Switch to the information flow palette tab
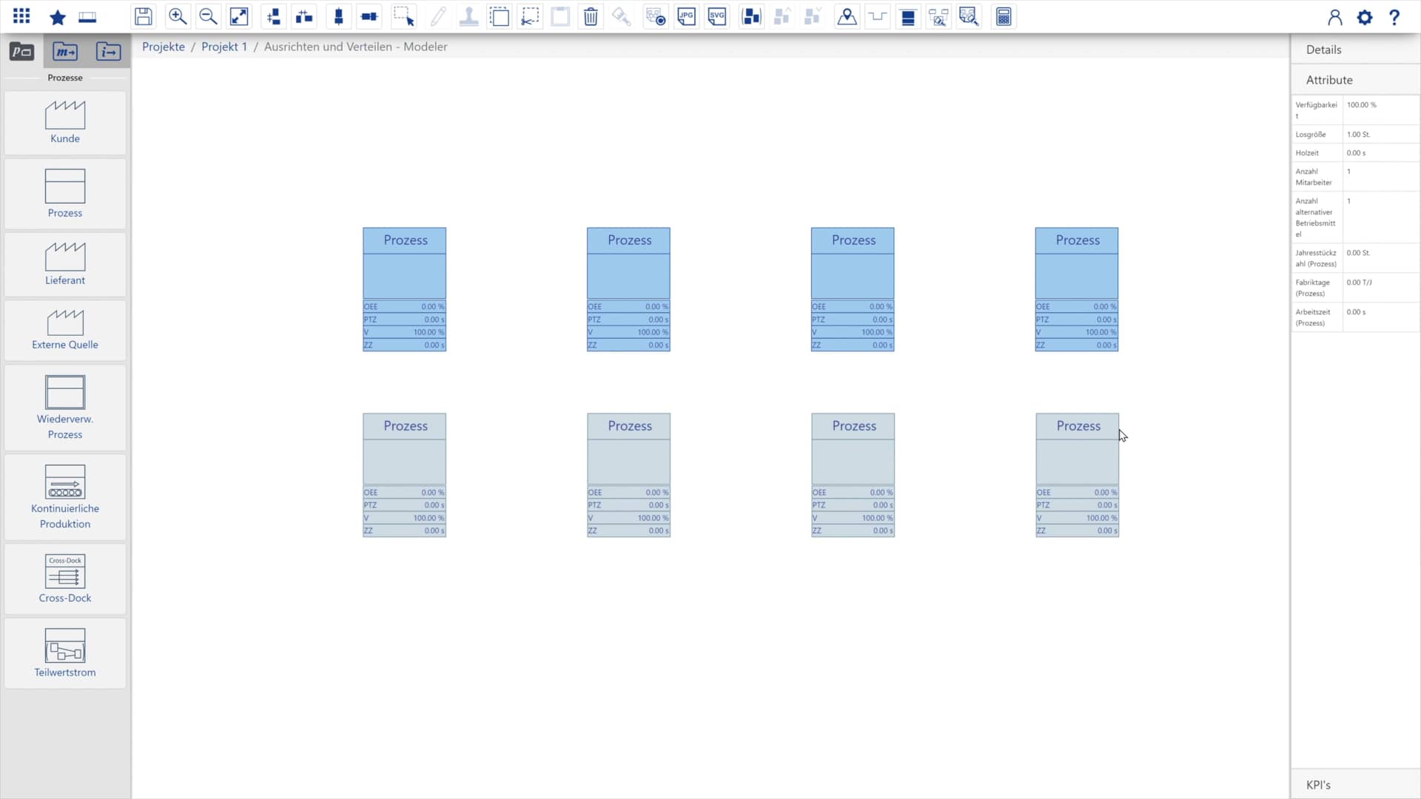Image resolution: width=1421 pixels, height=799 pixels. (108, 52)
